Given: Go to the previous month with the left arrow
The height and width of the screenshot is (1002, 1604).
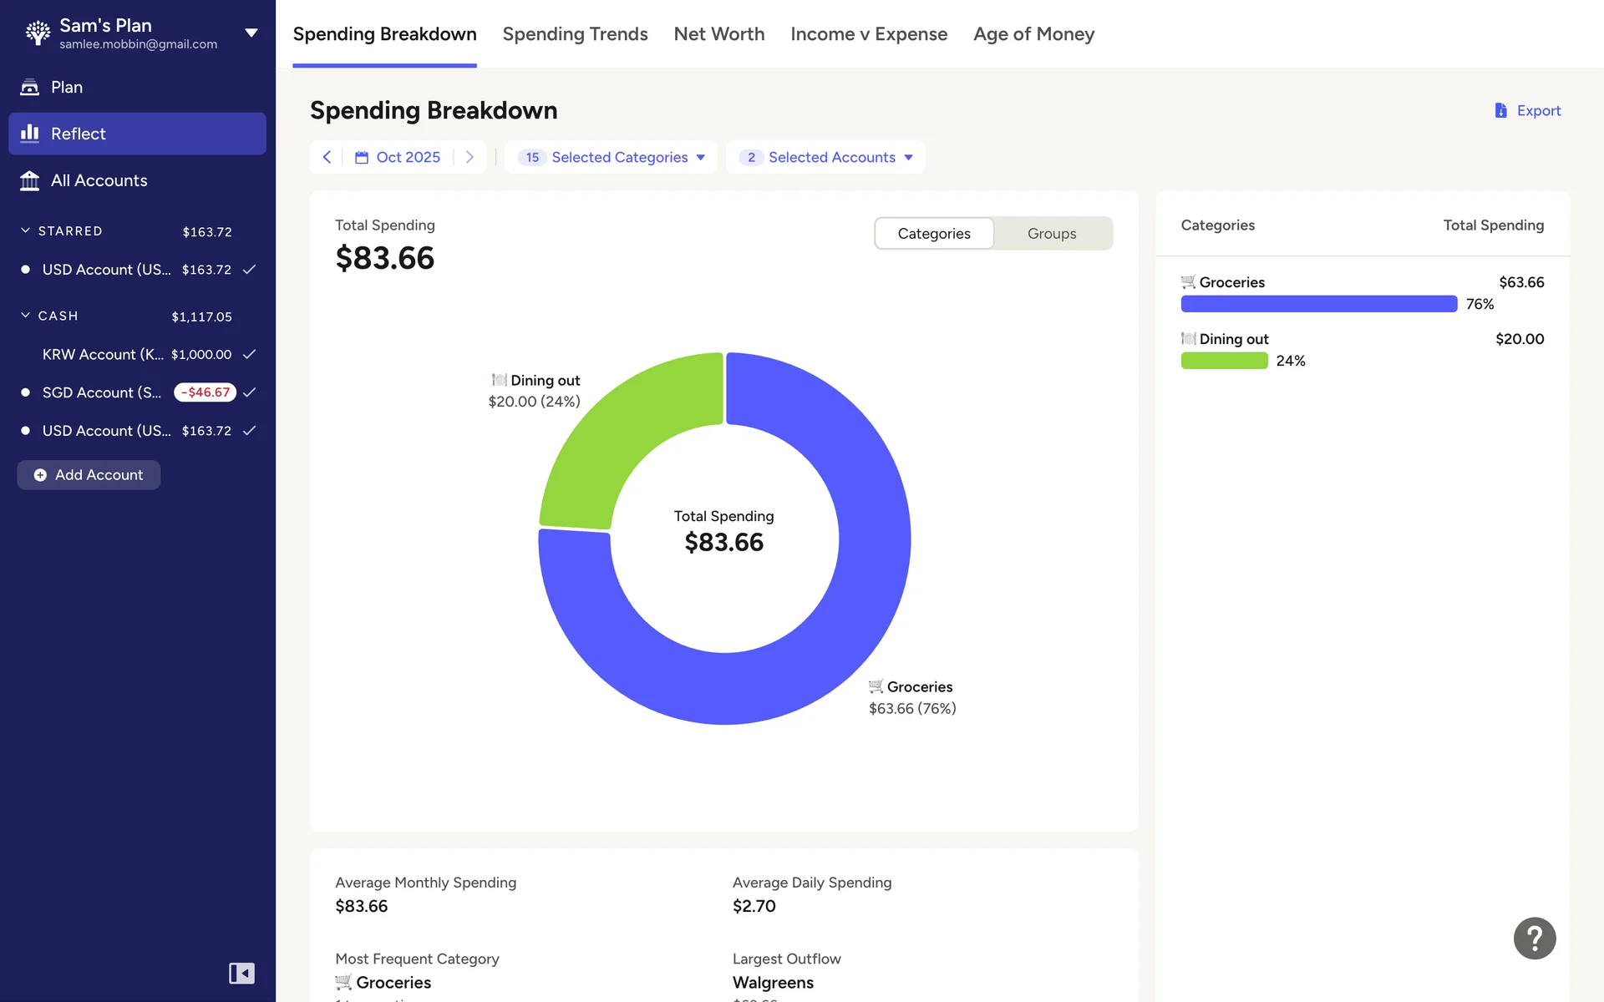Looking at the screenshot, I should click(x=327, y=157).
